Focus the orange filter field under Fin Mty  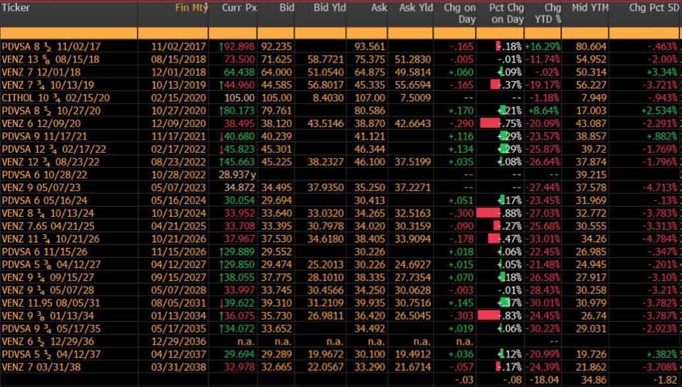pyautogui.click(x=173, y=33)
